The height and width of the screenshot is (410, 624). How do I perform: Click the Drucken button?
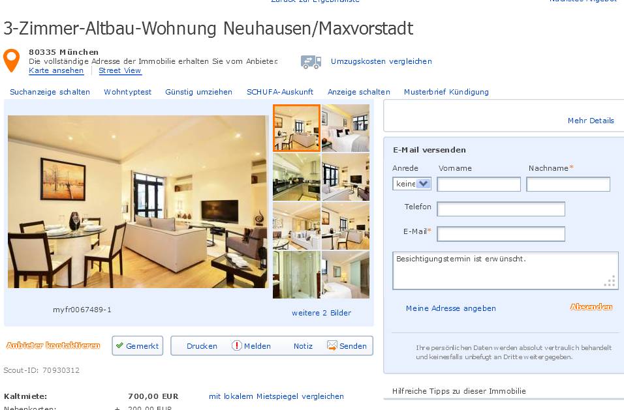(202, 346)
